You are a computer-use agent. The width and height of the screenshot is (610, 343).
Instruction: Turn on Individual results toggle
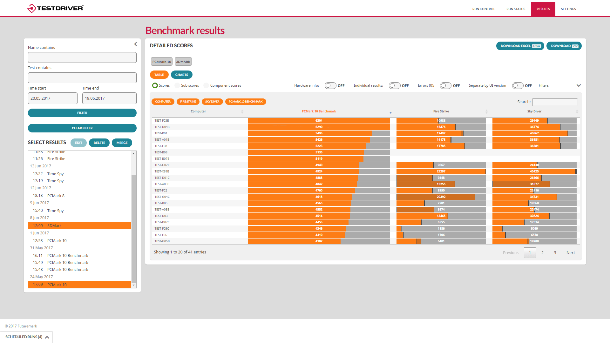[394, 86]
